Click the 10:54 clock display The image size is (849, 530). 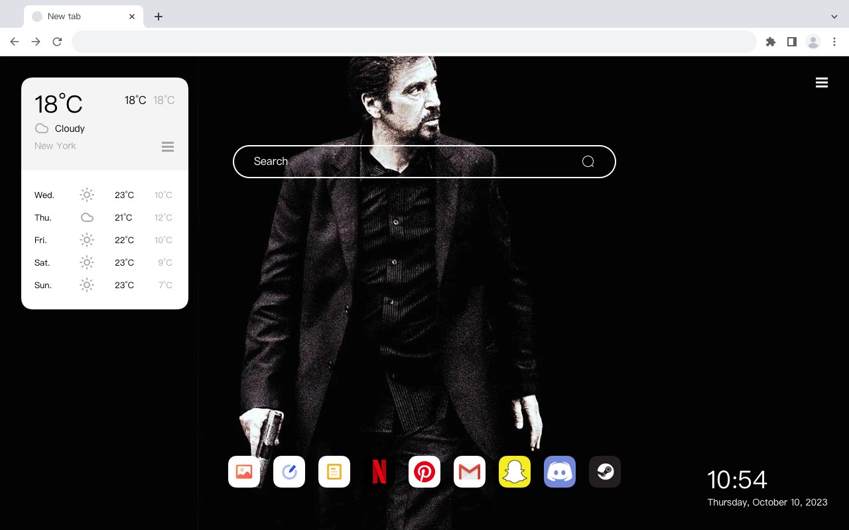tap(737, 480)
